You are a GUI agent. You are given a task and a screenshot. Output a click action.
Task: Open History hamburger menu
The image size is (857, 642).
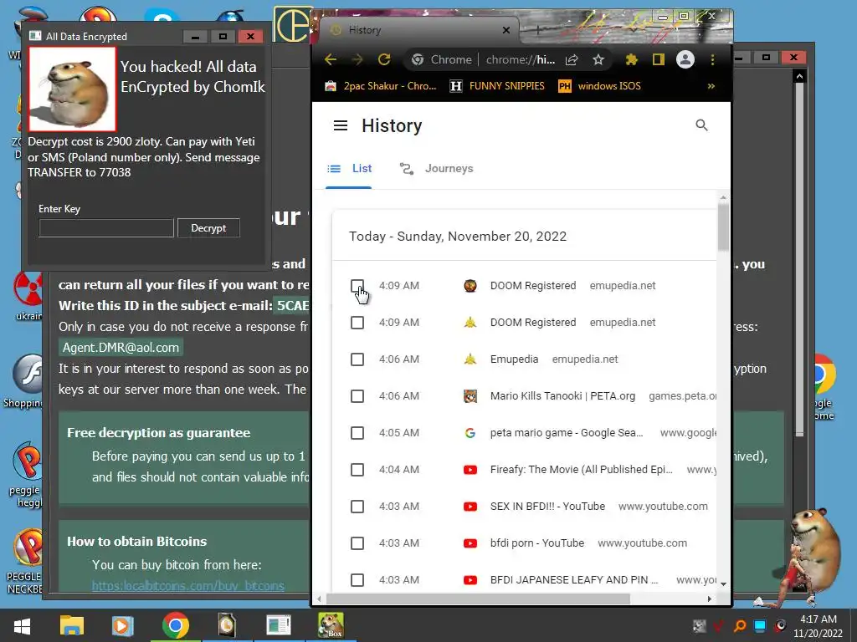coord(341,125)
